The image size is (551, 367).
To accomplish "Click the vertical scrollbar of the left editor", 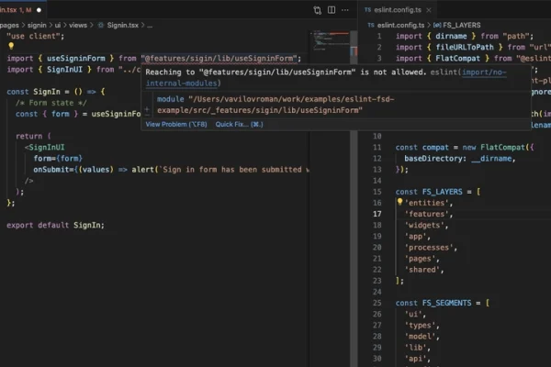I will [x=354, y=198].
